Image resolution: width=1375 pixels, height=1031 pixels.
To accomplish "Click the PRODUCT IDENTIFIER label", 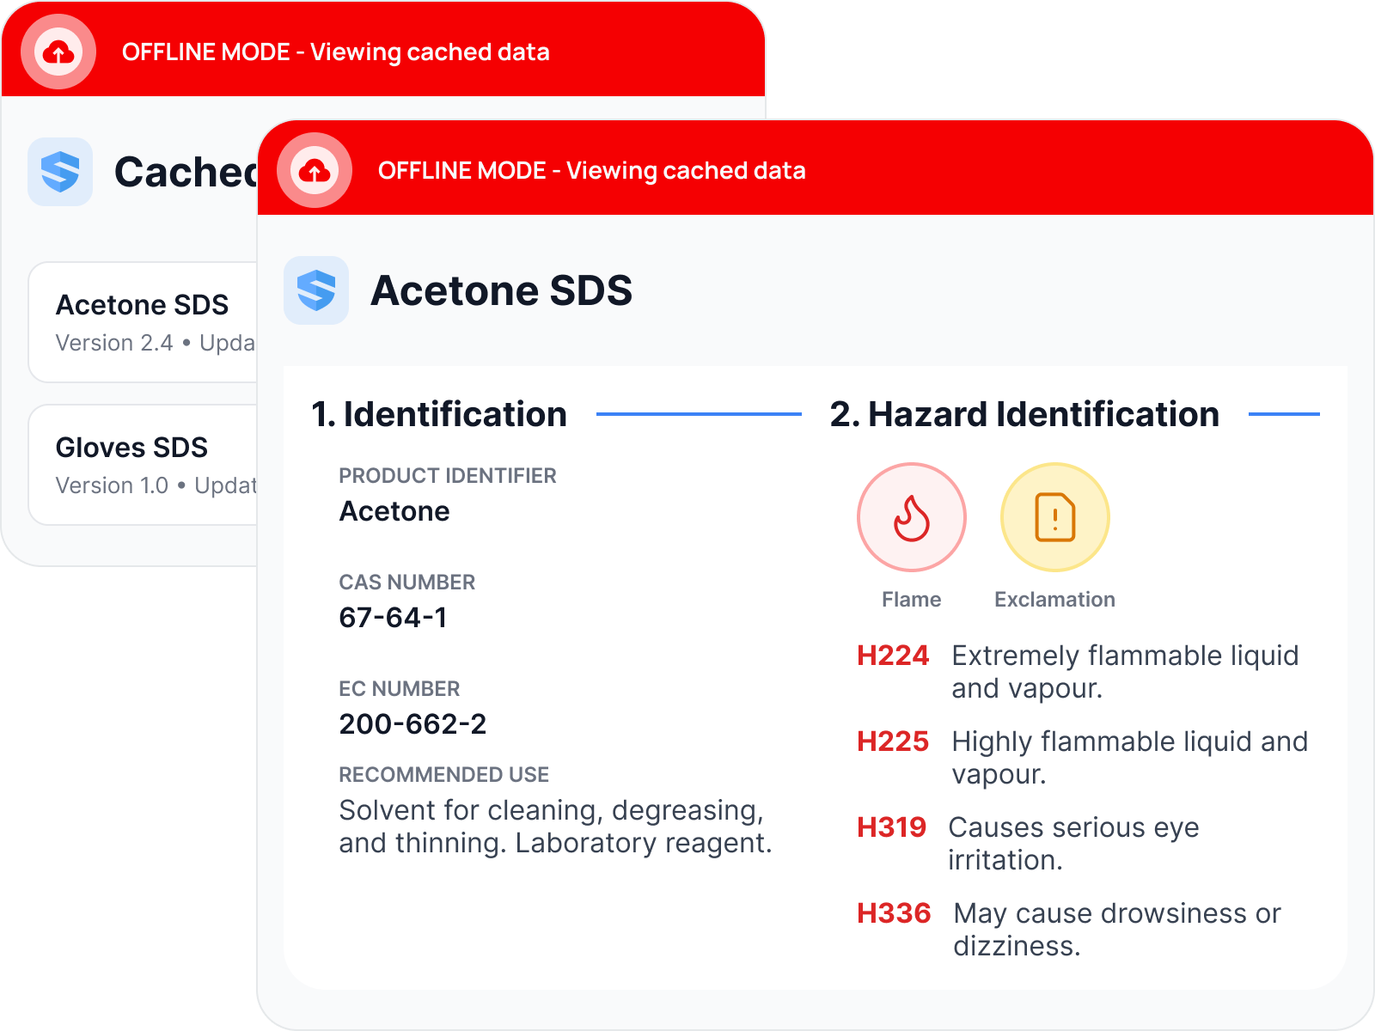I will pos(448,475).
